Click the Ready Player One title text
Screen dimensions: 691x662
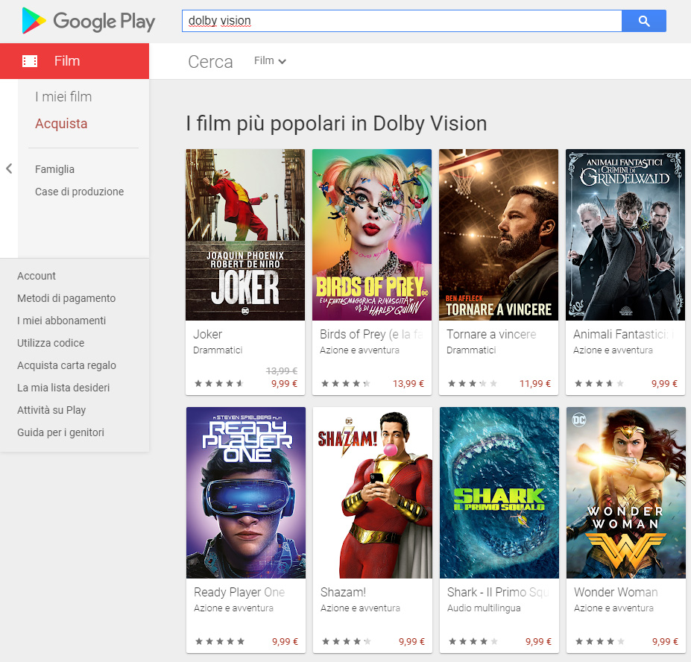[x=239, y=592]
